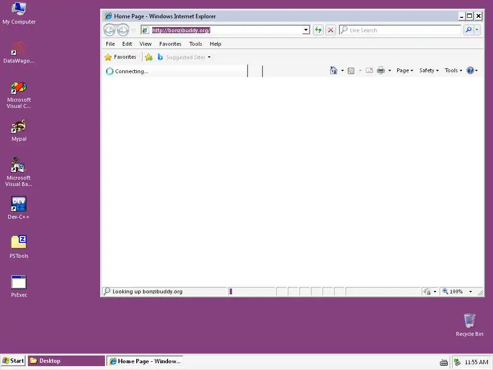This screenshot has height=370, width=493.
Task: Click the RSS Feeds icon
Action: pos(351,70)
